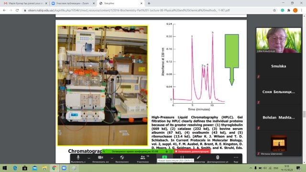The image size is (306, 172).
Task: Show hidden system tray icons
Action: pyautogui.click(x=251, y=168)
